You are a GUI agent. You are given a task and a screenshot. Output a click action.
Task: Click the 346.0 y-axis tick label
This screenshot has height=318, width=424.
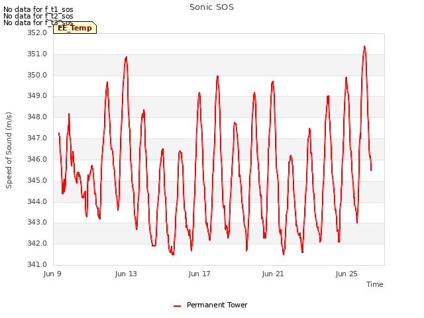point(37,159)
